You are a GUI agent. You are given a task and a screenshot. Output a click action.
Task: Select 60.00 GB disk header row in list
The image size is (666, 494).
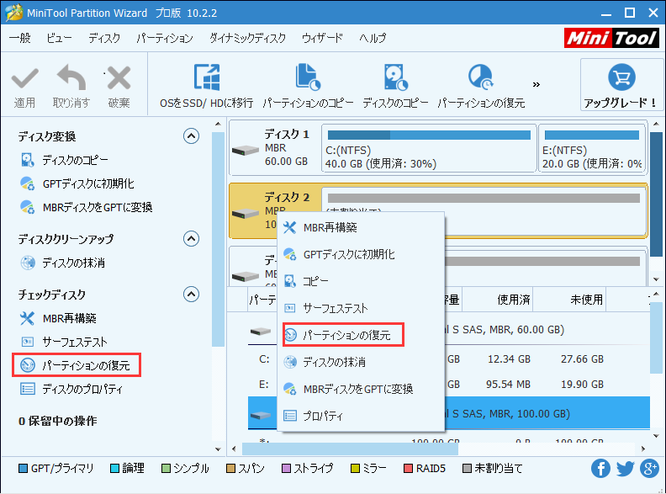449,330
